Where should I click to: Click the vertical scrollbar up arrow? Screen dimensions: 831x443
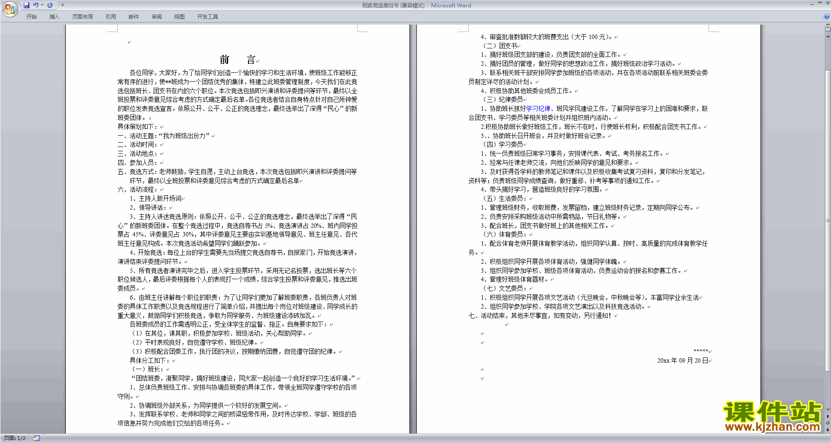point(828,36)
